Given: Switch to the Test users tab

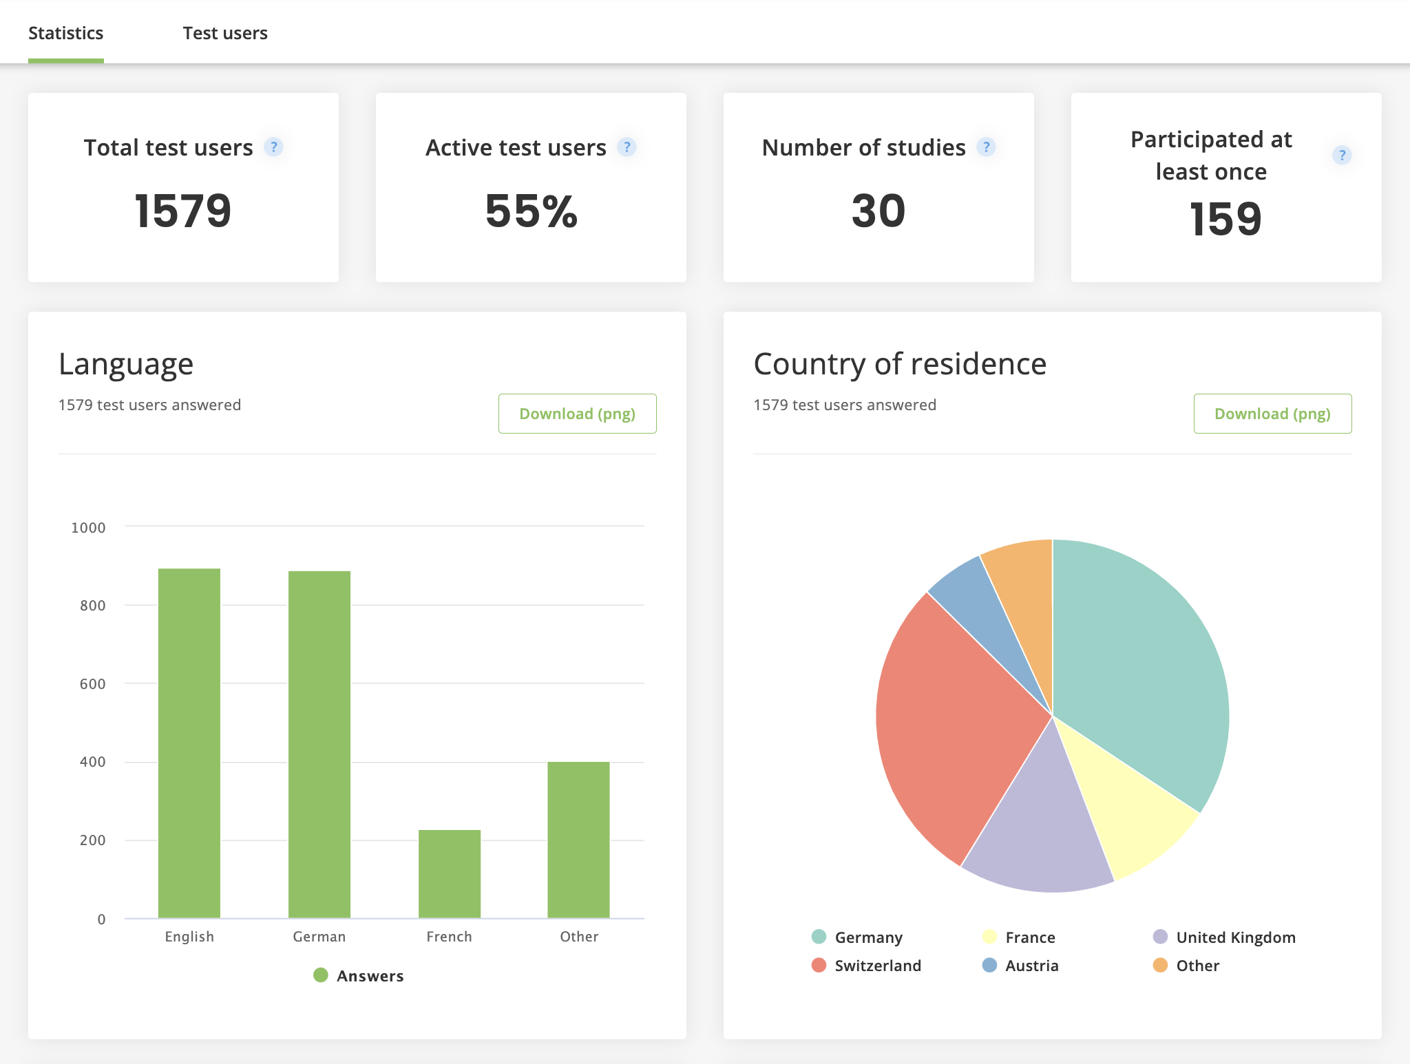Looking at the screenshot, I should tap(225, 33).
